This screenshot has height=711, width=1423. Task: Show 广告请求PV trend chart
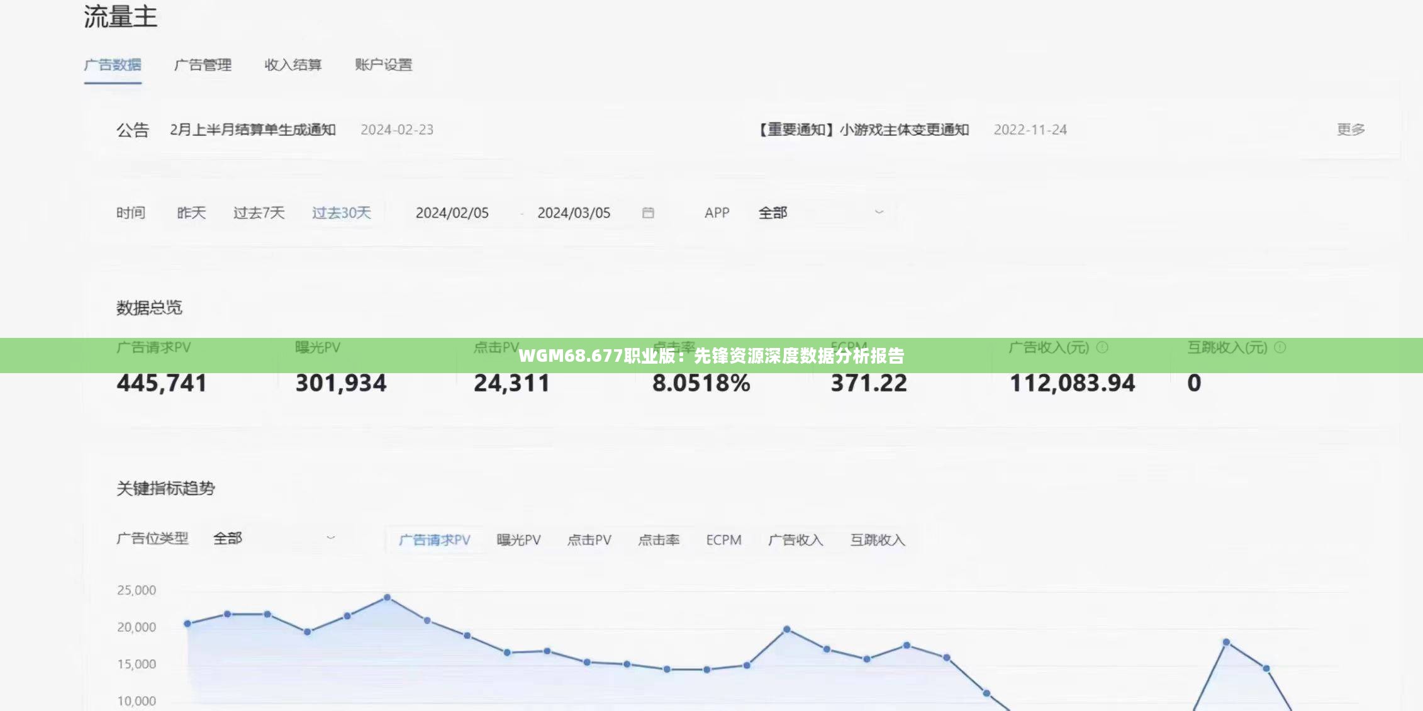pyautogui.click(x=435, y=540)
